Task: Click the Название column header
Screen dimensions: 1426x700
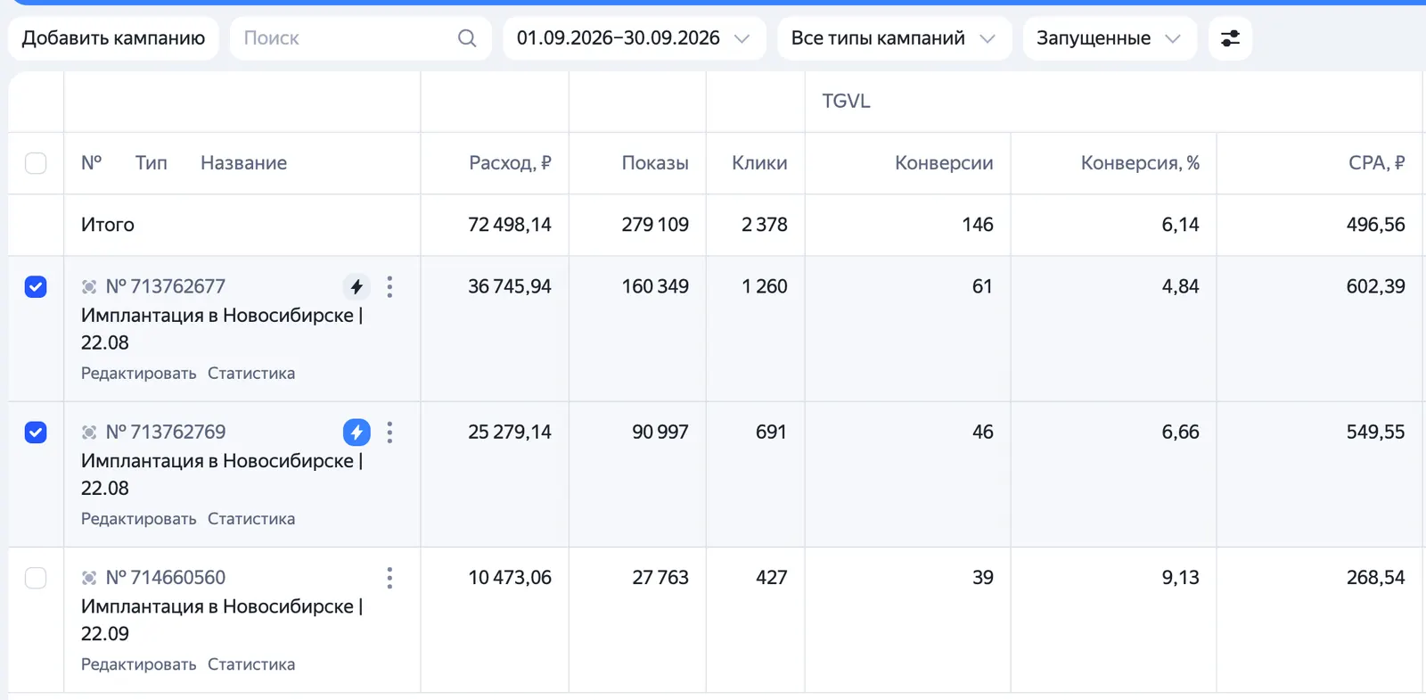Action: [243, 163]
